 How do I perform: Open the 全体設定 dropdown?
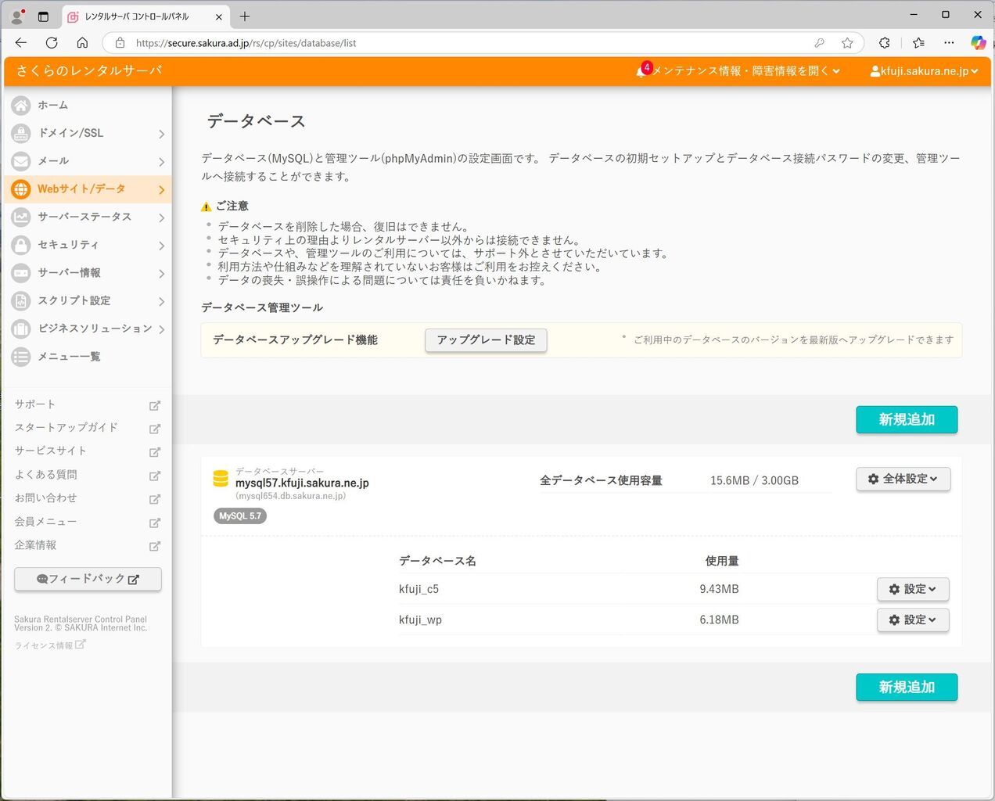pyautogui.click(x=903, y=479)
